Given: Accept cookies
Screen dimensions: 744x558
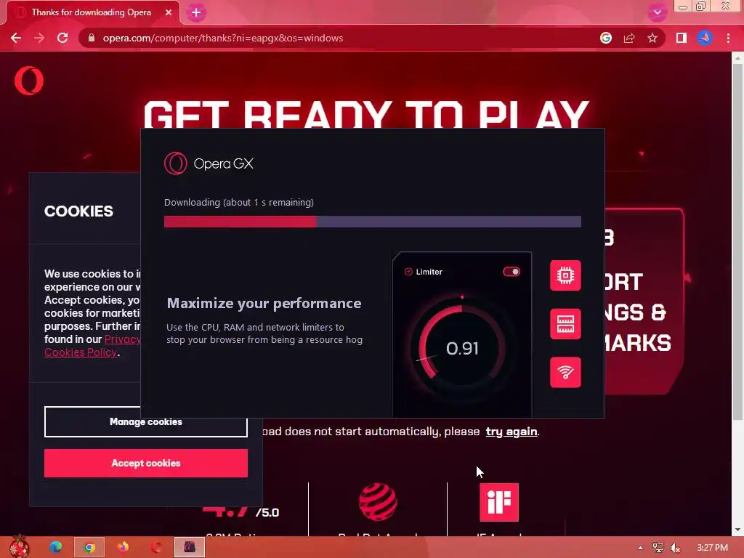Looking at the screenshot, I should 145,463.
